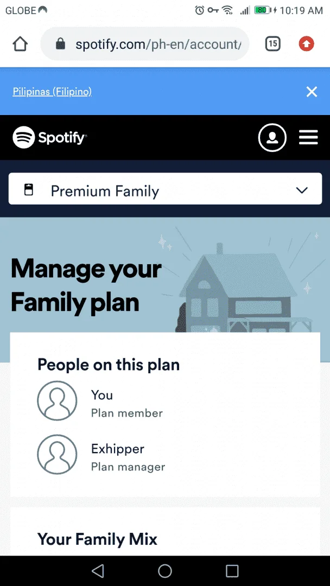Tap the browser home icon
Viewport: 330px width, 586px height.
click(20, 44)
